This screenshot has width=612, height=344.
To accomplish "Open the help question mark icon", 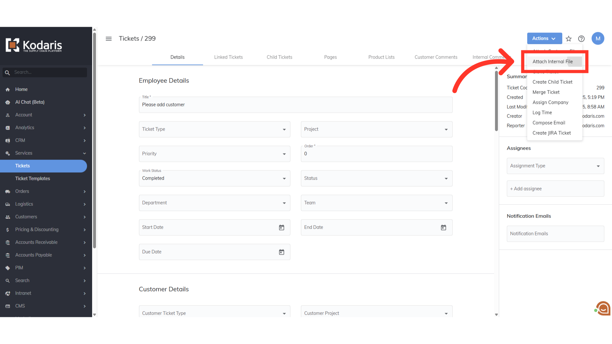I will click(581, 39).
